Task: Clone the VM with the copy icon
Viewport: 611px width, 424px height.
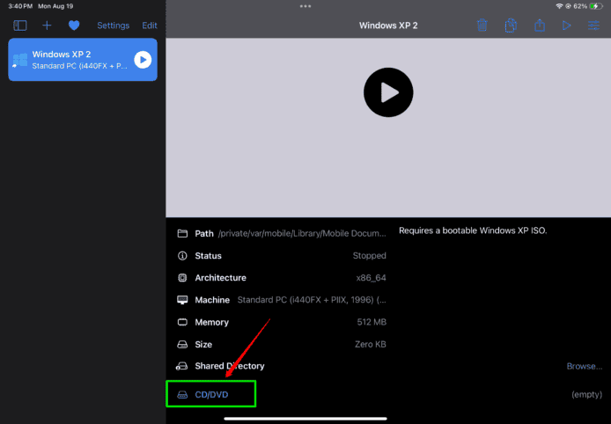Action: pyautogui.click(x=511, y=26)
